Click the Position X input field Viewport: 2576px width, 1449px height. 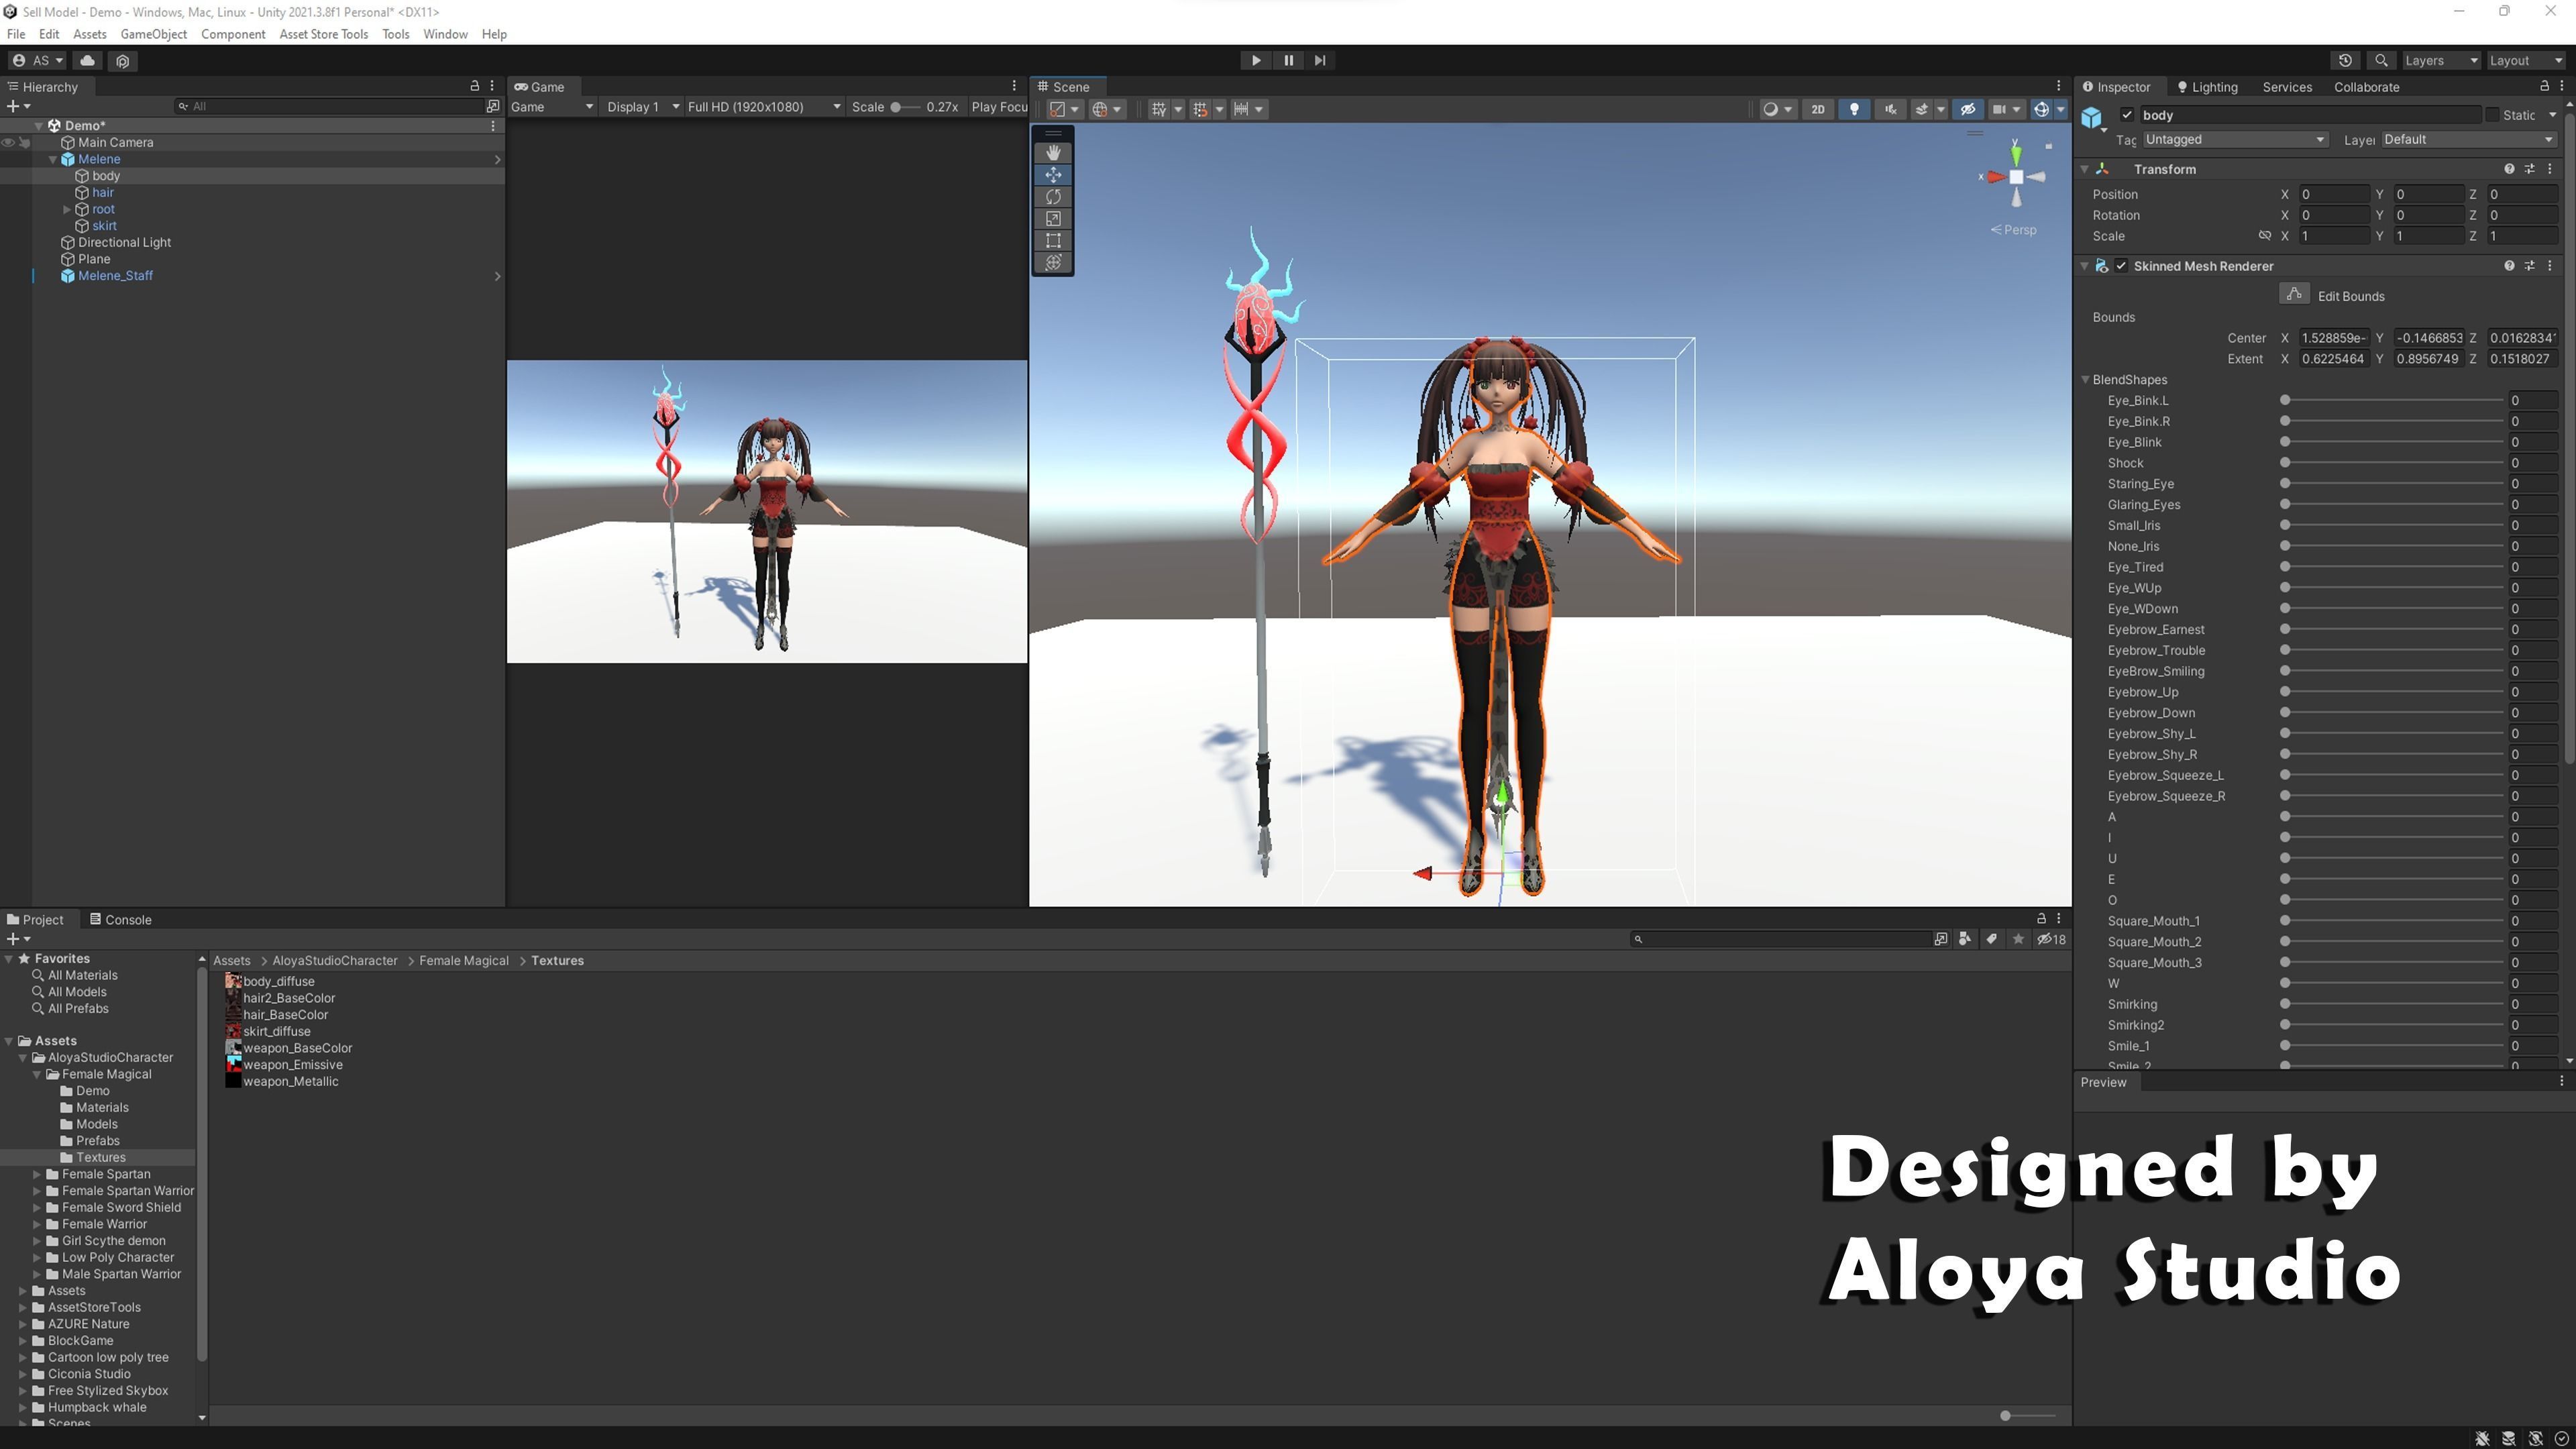pos(2334,194)
